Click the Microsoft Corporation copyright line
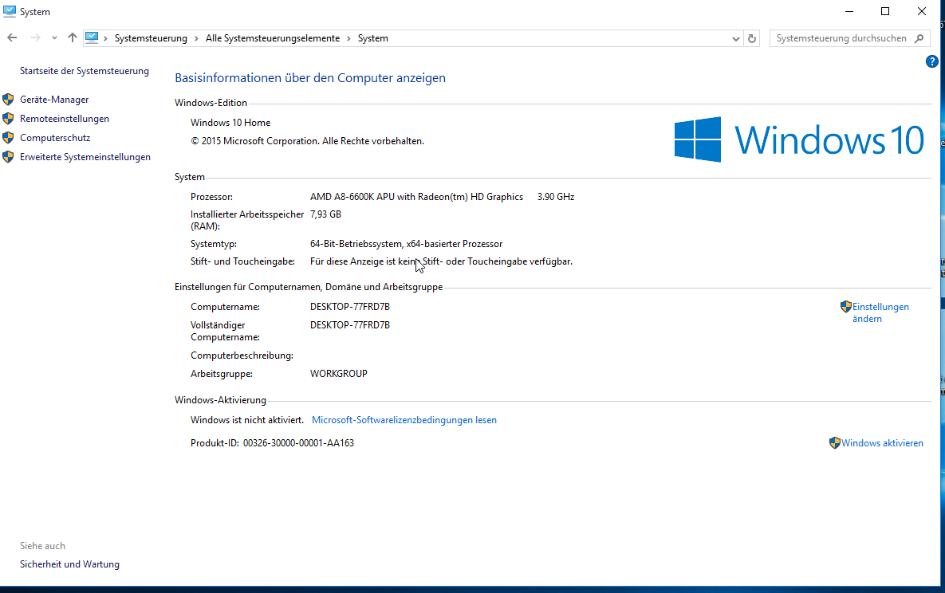Image resolution: width=945 pixels, height=593 pixels. click(x=307, y=141)
